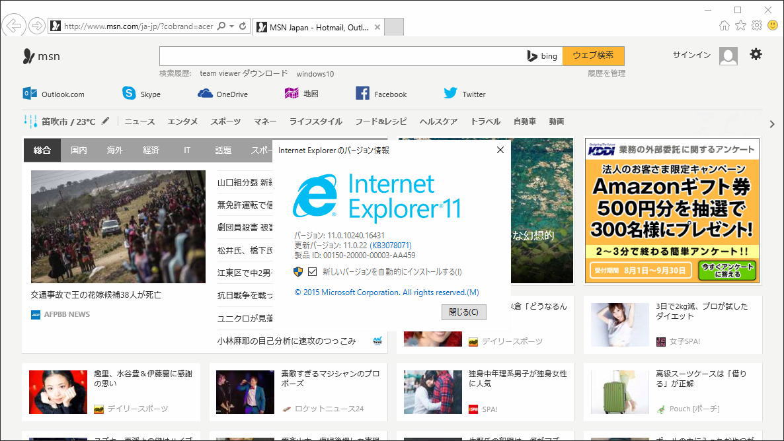
Task: Open Favorites star icon
Action: point(740,25)
